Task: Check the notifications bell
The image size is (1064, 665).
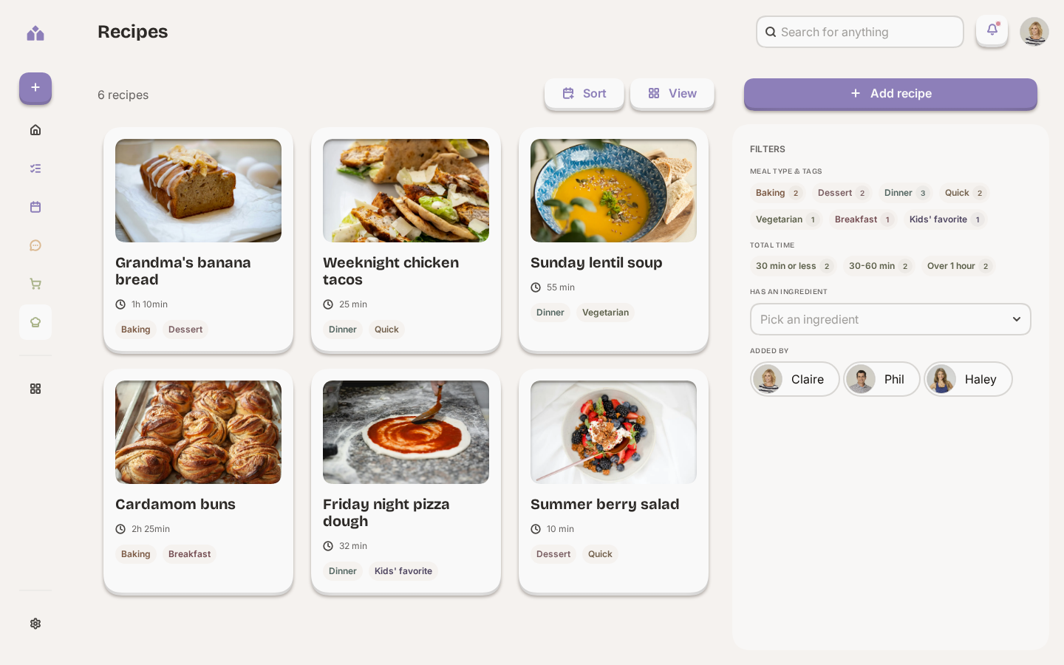Action: pos(992,30)
